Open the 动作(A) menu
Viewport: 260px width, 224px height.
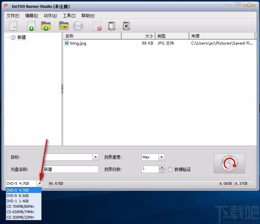point(50,16)
